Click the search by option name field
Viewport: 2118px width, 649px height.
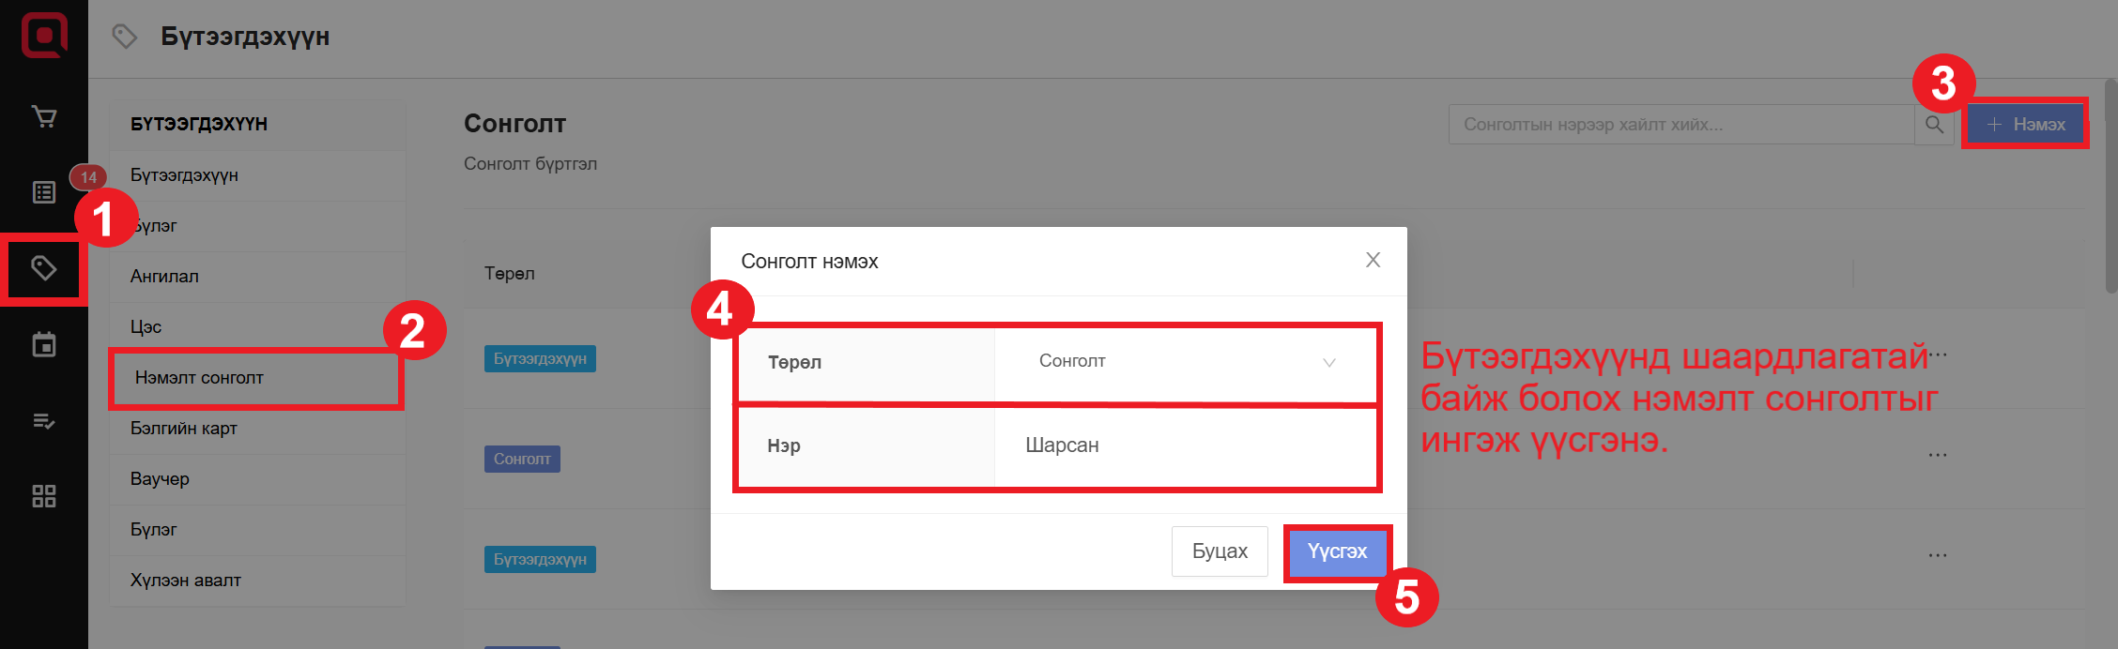(x=1681, y=125)
